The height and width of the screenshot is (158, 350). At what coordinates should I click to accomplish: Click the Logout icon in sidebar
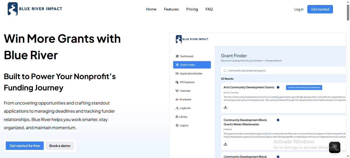(x=177, y=126)
